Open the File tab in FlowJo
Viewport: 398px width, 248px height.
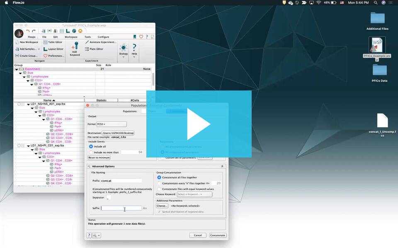44,37
